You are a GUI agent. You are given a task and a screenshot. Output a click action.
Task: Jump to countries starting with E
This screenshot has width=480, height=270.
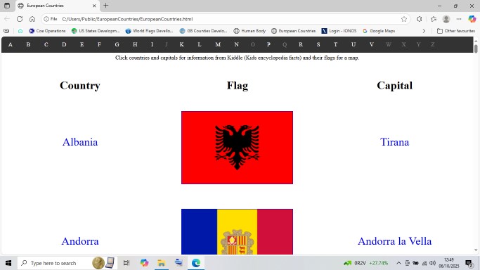(82, 44)
